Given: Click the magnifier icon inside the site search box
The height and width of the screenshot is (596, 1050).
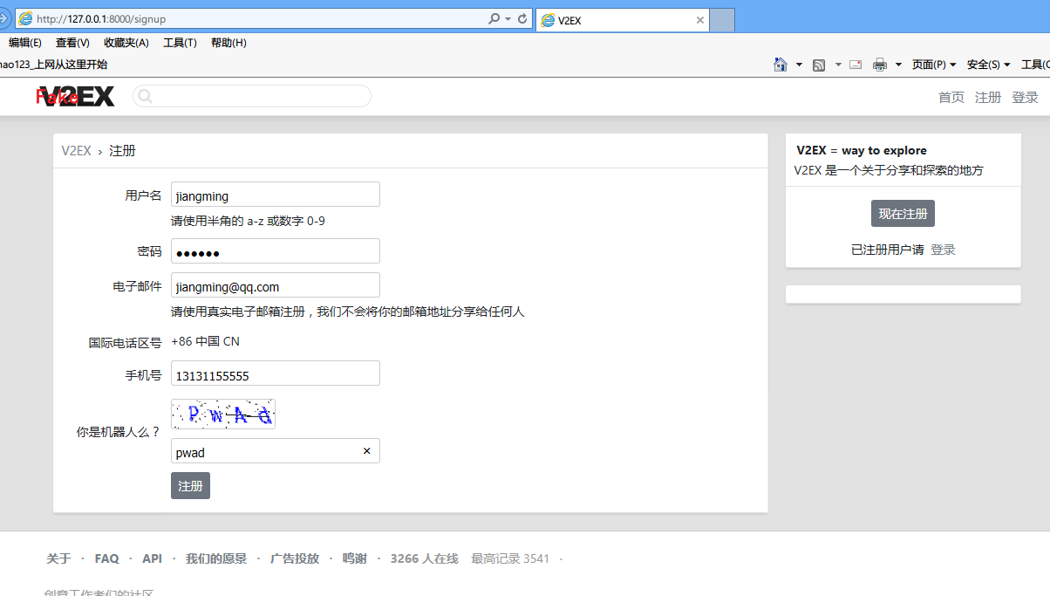Looking at the screenshot, I should click(146, 96).
